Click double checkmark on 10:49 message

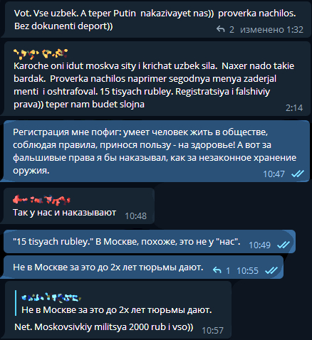coord(284,245)
